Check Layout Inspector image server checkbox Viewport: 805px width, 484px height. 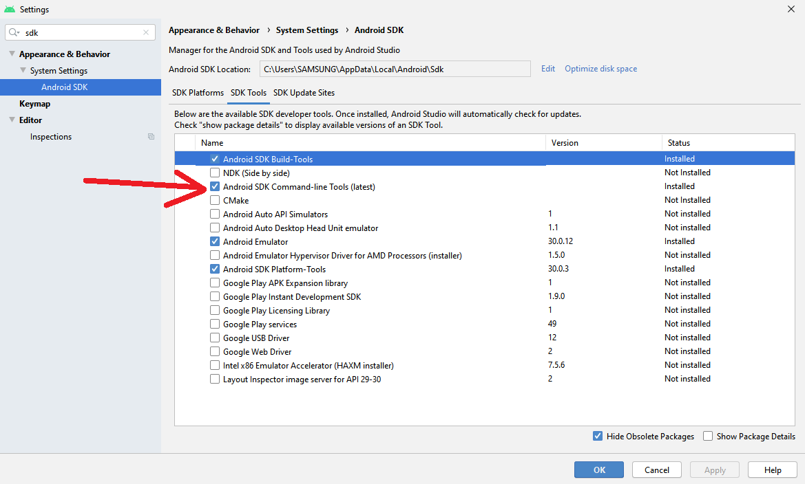215,379
